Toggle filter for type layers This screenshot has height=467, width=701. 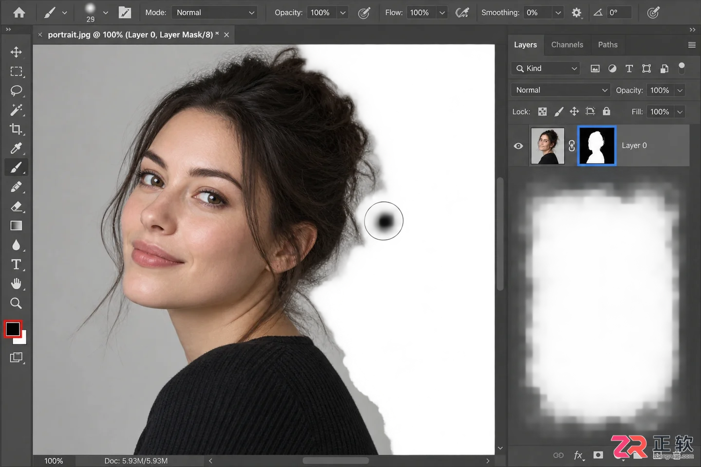629,69
